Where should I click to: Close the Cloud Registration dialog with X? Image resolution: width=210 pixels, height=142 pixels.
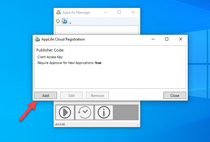(181, 39)
